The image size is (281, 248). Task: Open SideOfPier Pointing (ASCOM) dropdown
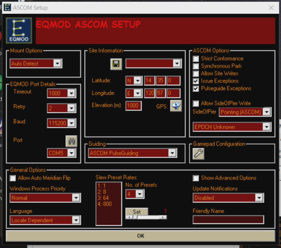pos(267,112)
